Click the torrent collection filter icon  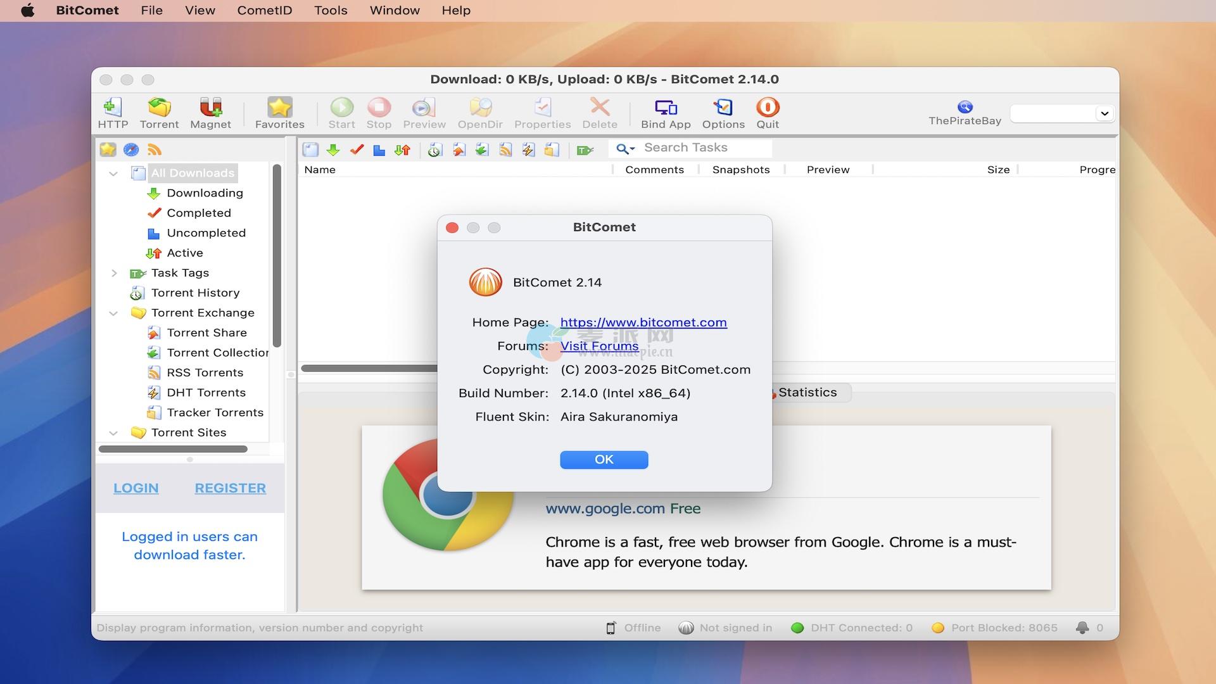482,149
